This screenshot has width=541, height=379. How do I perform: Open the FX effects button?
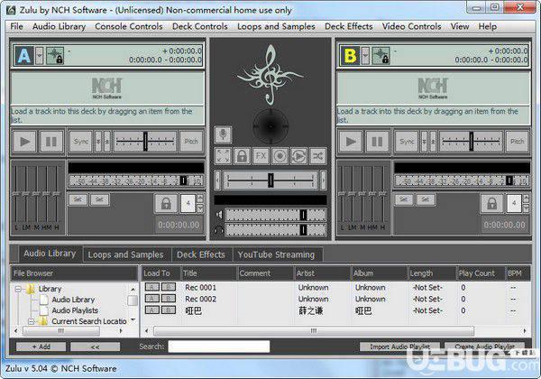pos(261,156)
